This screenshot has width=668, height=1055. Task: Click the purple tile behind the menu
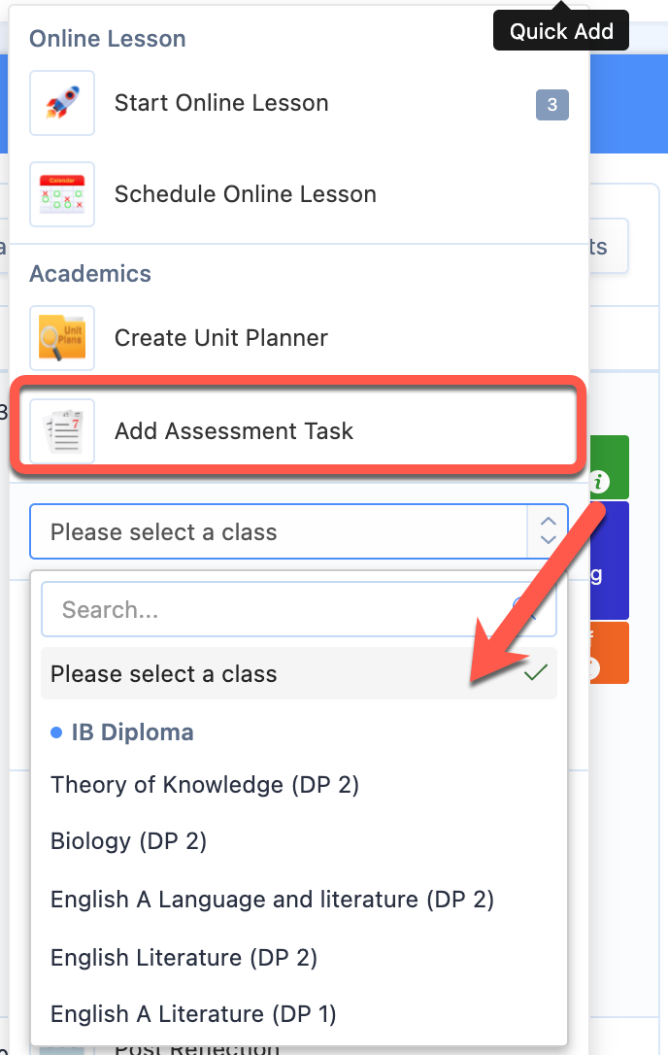click(x=610, y=560)
